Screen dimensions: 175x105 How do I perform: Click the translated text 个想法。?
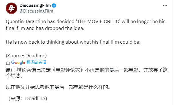point(14,76)
